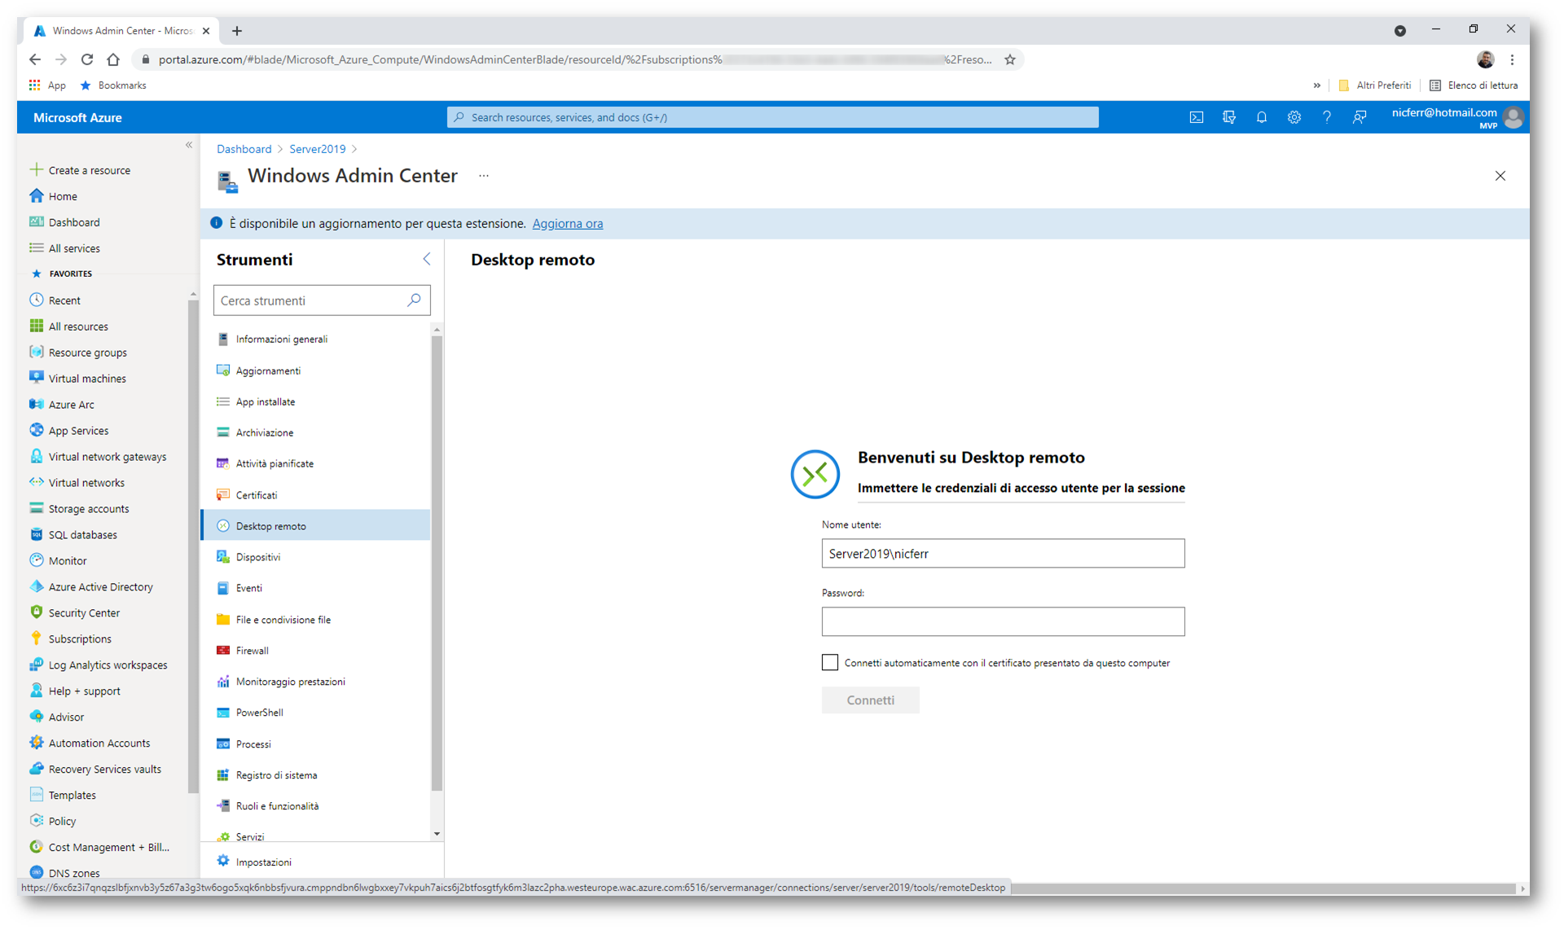Open Firewall tool

tap(316, 651)
